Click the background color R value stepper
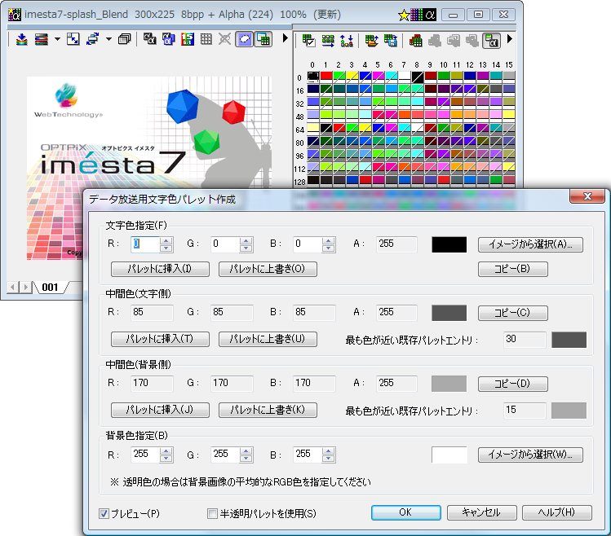Image resolution: width=611 pixels, height=536 pixels. (166, 455)
